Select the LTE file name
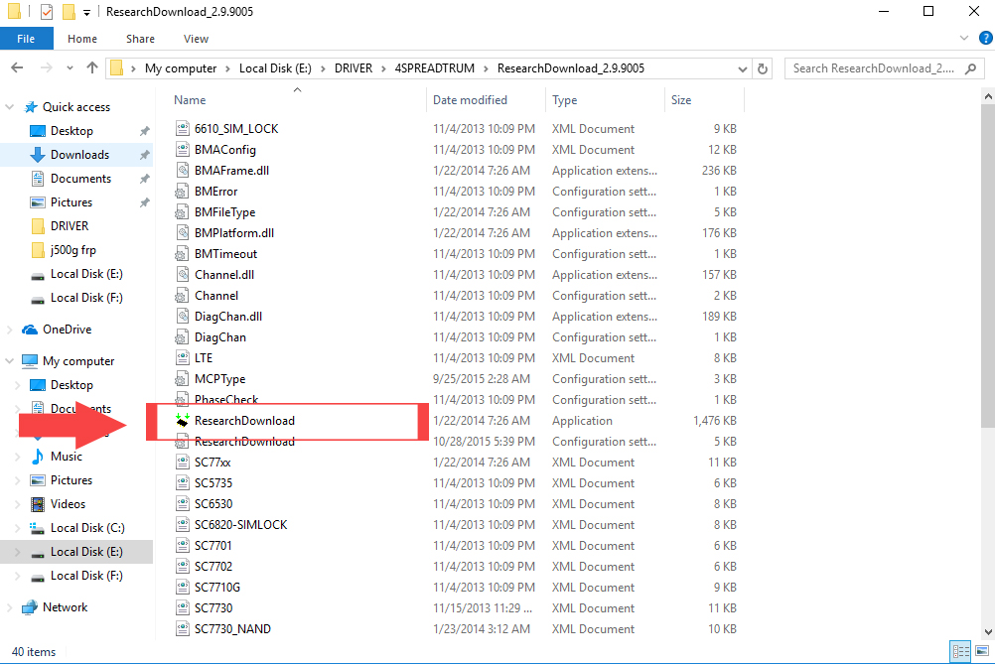Screen dimensions: 995x664 [204, 357]
